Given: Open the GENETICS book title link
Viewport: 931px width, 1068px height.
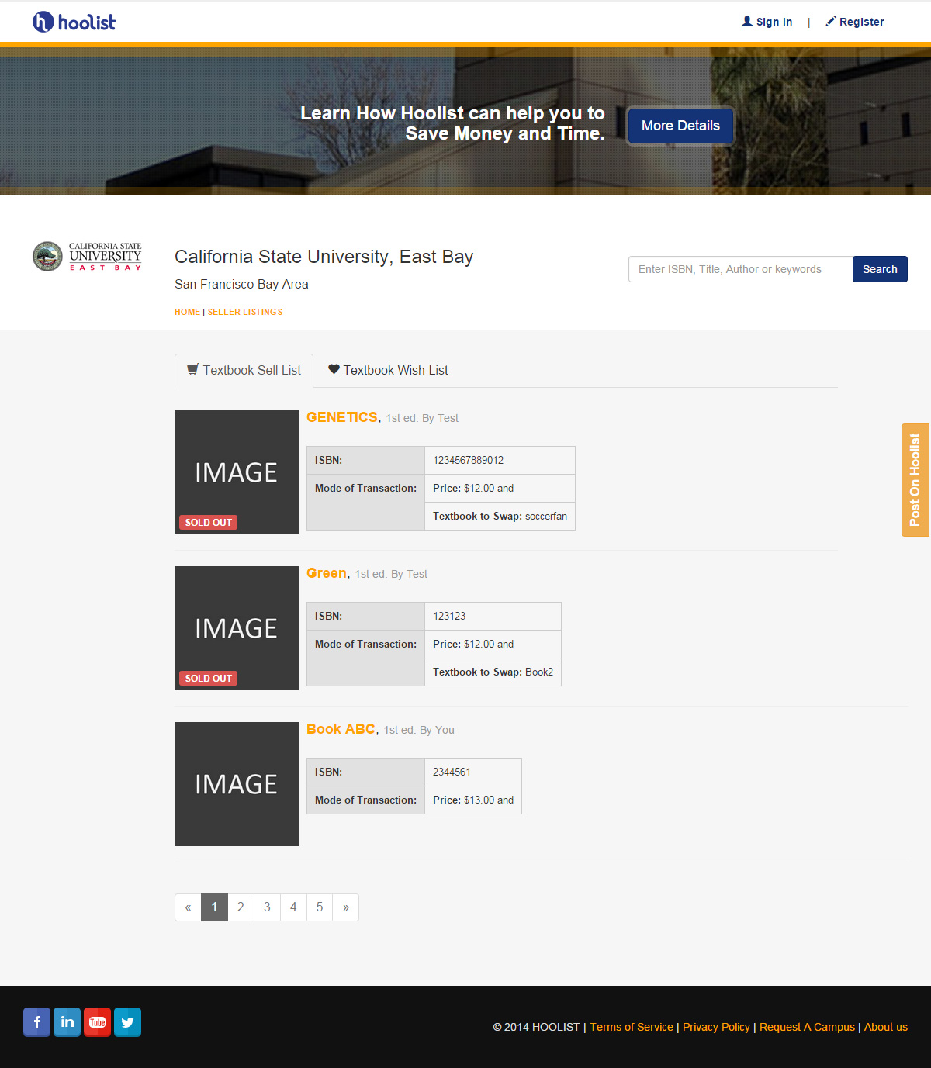Looking at the screenshot, I should [342, 417].
